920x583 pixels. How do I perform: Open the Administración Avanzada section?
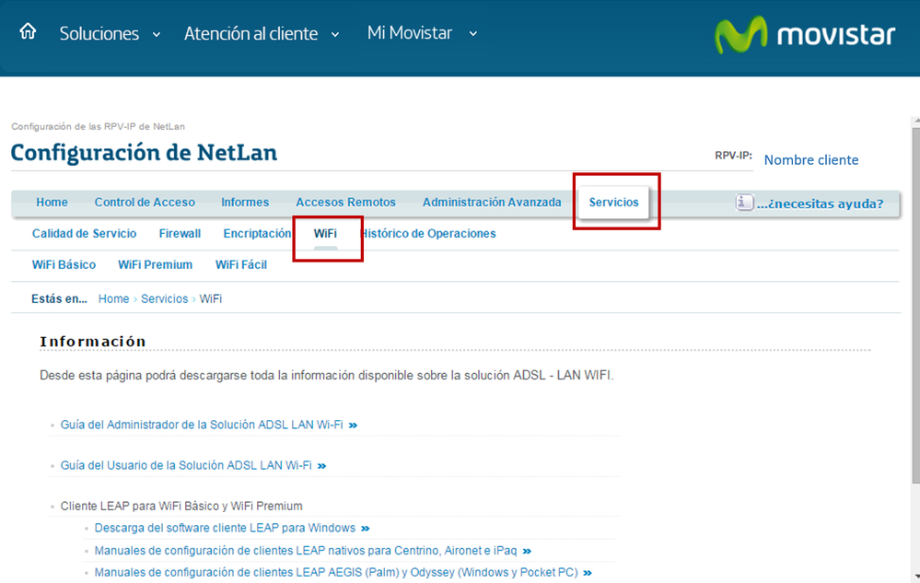491,202
